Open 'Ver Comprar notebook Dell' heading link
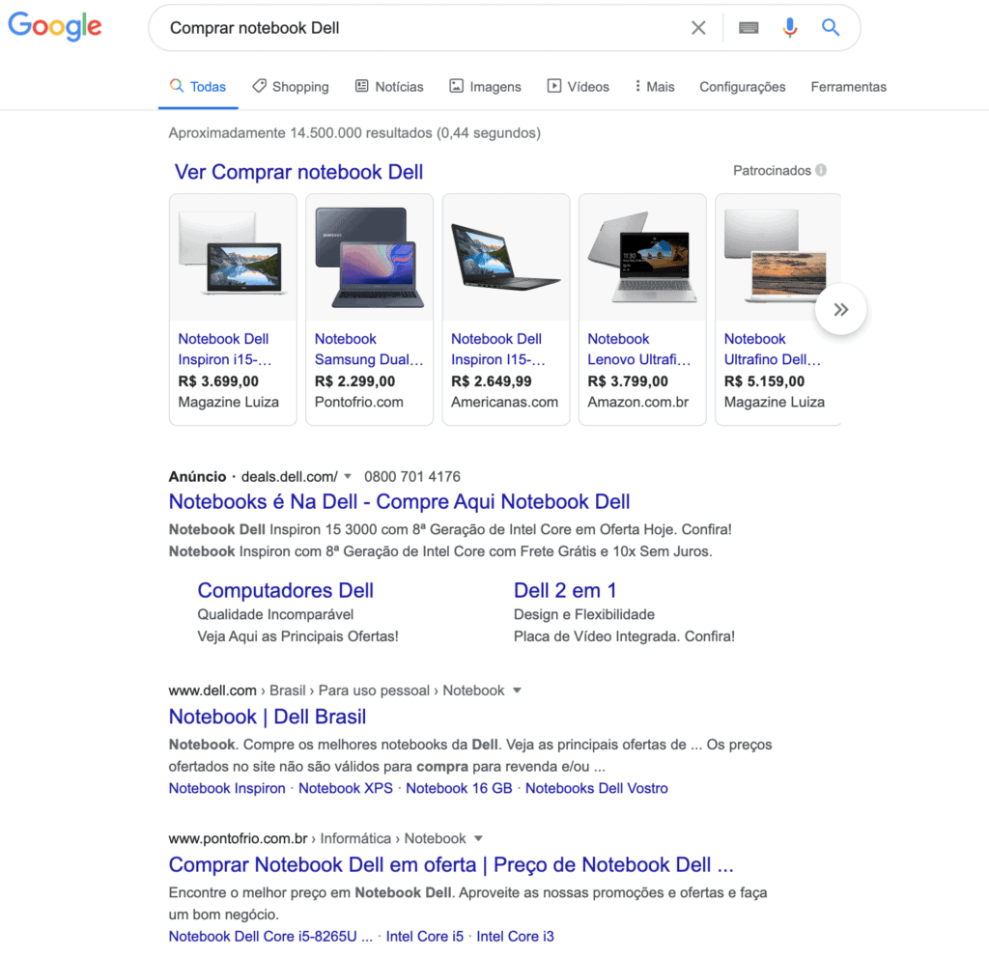Viewport: 989px width, 958px height. pos(298,172)
